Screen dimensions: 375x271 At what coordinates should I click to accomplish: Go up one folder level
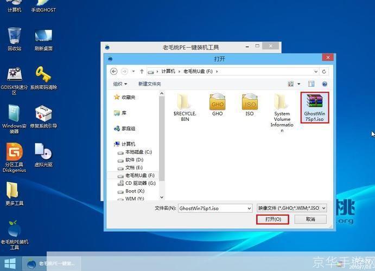point(142,72)
